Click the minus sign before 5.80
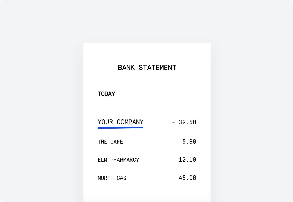The image size is (293, 202). pyautogui.click(x=177, y=142)
